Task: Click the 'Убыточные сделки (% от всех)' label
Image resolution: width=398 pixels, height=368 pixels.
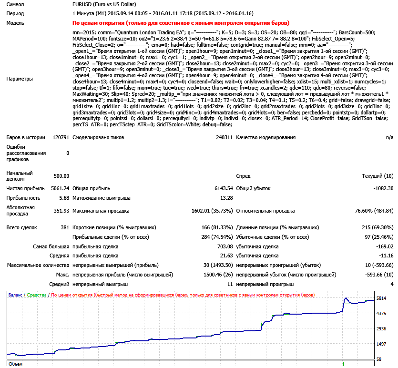Action: pos(273,237)
